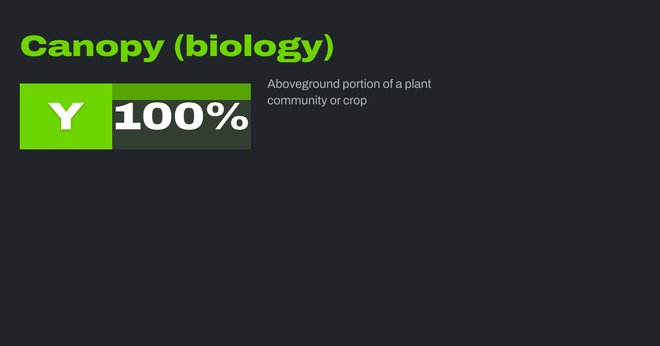Open the Canopy (biology) title
Image resolution: width=660 pixels, height=346 pixels.
tap(177, 47)
